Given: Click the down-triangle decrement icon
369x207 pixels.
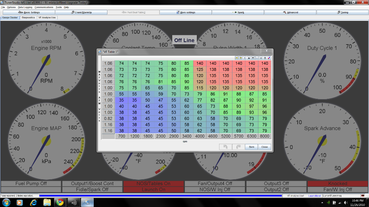Looking at the screenshot, I should [x=253, y=58].
